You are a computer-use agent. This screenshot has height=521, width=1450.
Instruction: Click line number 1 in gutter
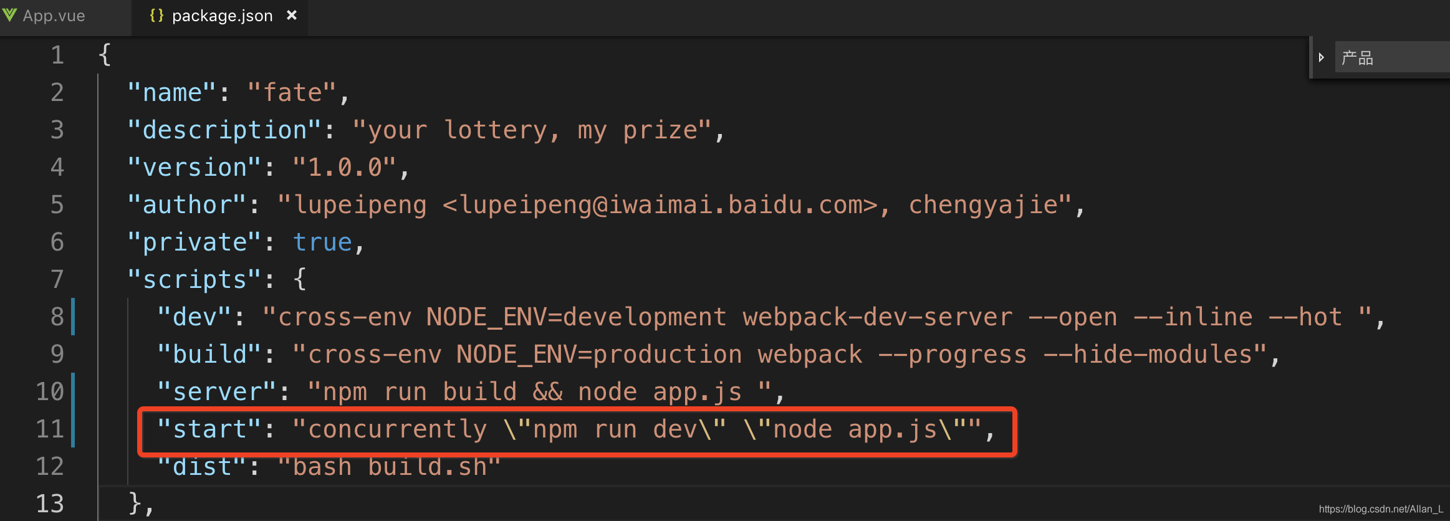click(x=57, y=55)
